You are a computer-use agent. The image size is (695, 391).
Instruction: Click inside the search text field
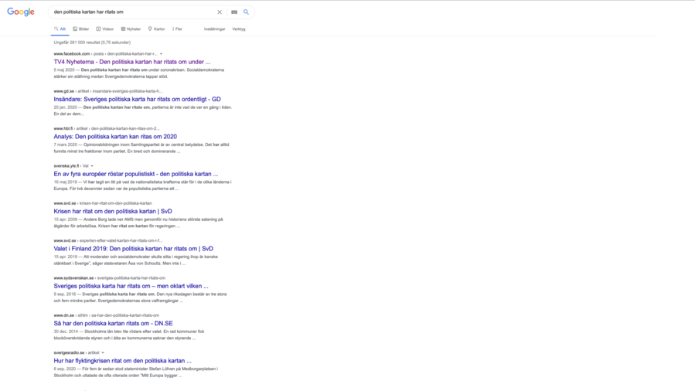[131, 12]
